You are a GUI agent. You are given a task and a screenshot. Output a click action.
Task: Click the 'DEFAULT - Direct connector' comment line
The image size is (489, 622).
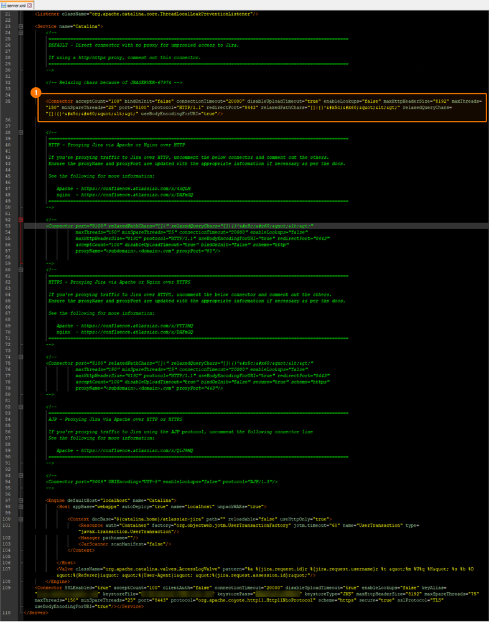[x=144, y=45]
